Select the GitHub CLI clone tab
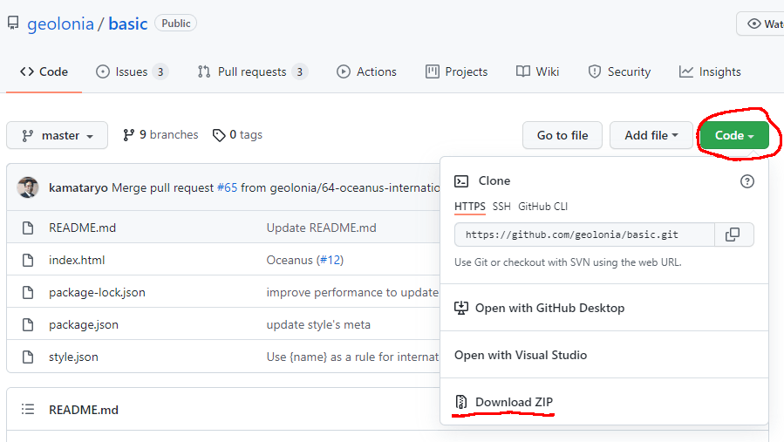The height and width of the screenshot is (442, 784). 543,207
